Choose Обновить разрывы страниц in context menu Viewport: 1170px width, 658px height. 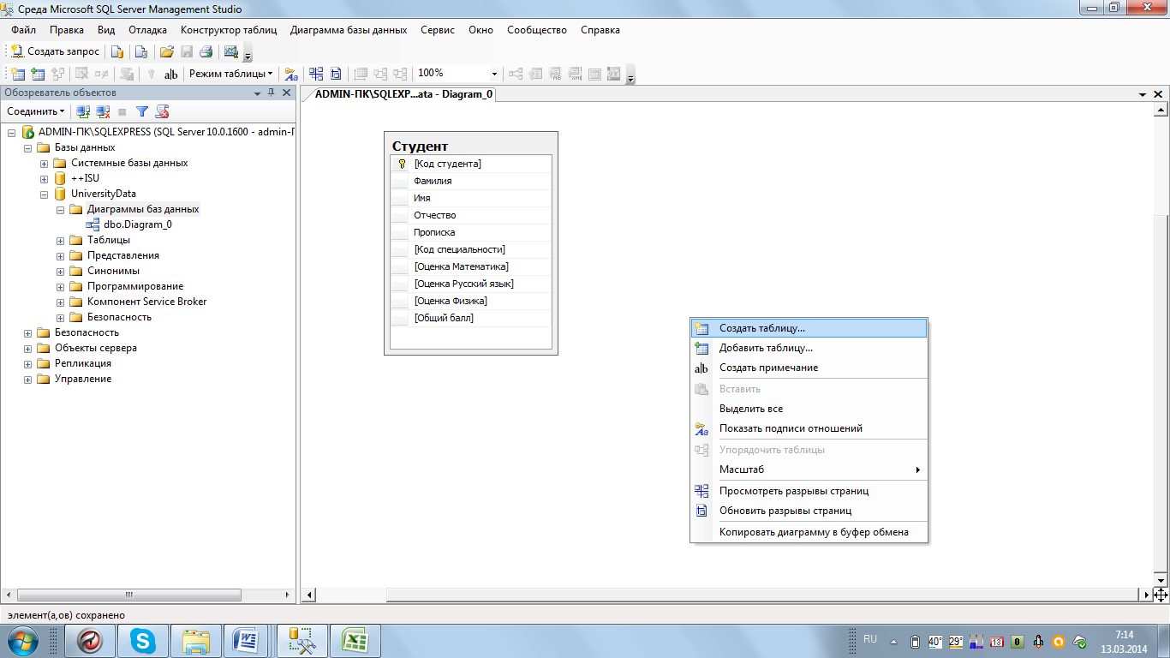[x=809, y=511]
